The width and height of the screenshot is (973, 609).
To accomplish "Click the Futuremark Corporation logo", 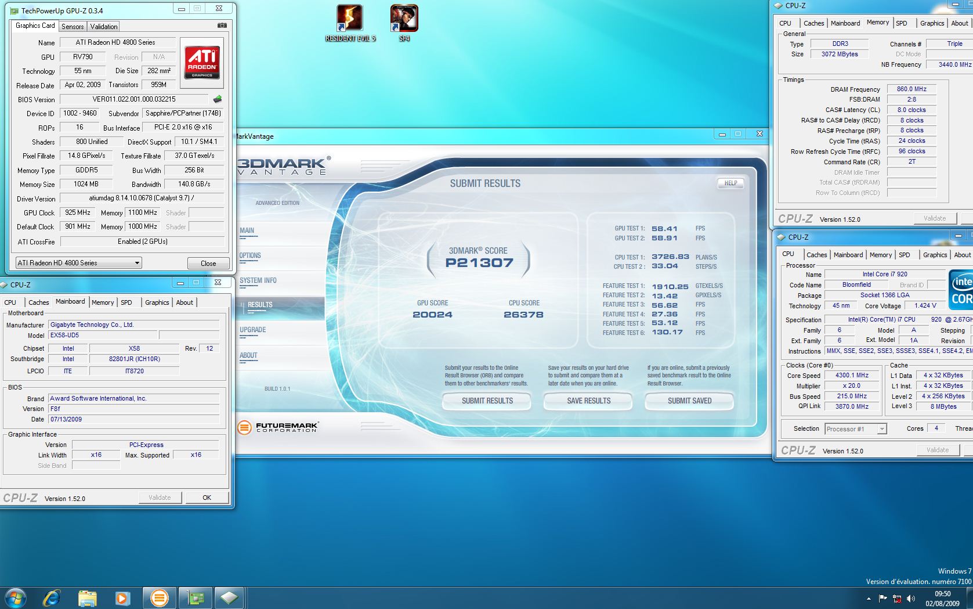I will [278, 427].
